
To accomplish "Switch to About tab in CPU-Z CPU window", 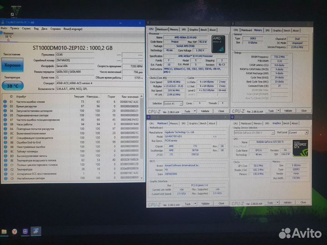I will coord(213,30).
